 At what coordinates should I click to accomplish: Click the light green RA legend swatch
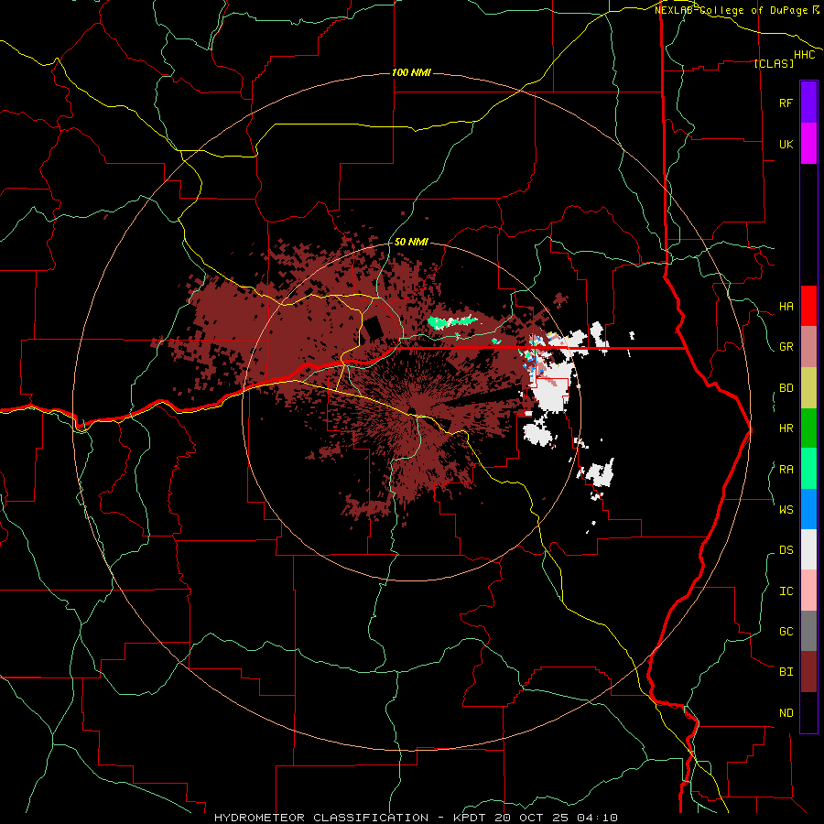(x=808, y=469)
